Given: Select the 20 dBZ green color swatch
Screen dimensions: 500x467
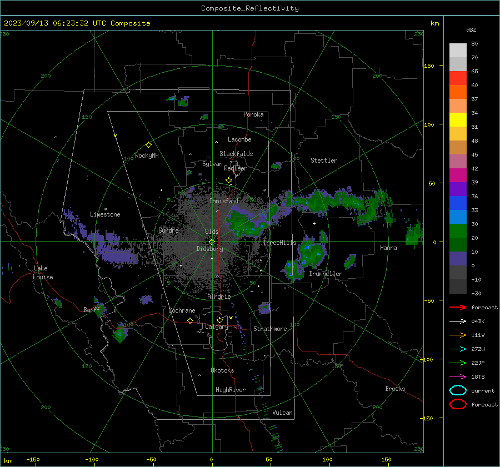Looking at the screenshot, I should coord(458,244).
